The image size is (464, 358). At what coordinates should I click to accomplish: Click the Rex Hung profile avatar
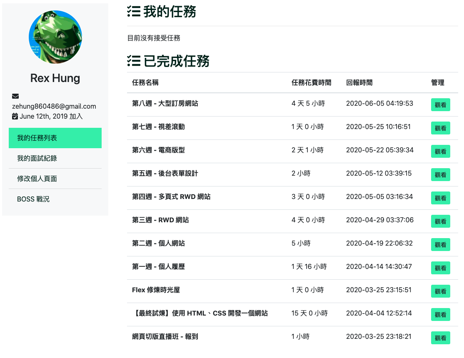coord(55,37)
